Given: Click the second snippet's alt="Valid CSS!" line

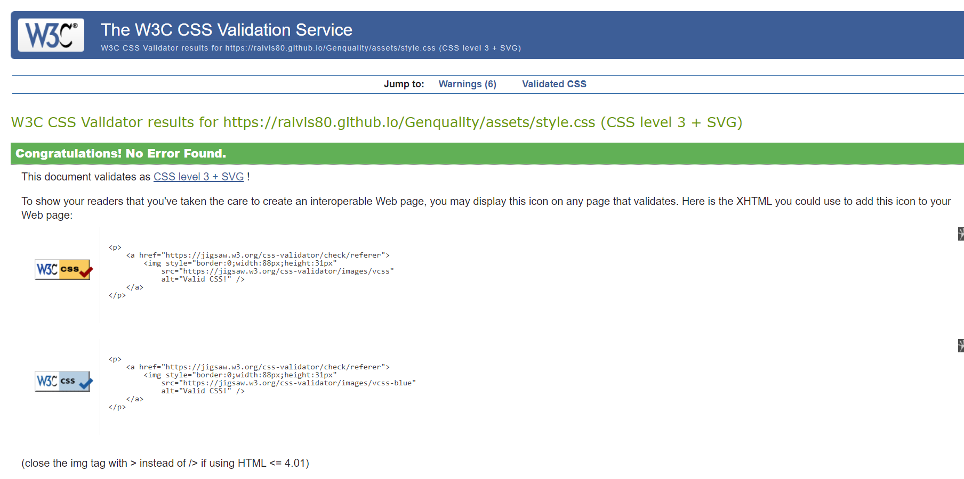Looking at the screenshot, I should 203,391.
